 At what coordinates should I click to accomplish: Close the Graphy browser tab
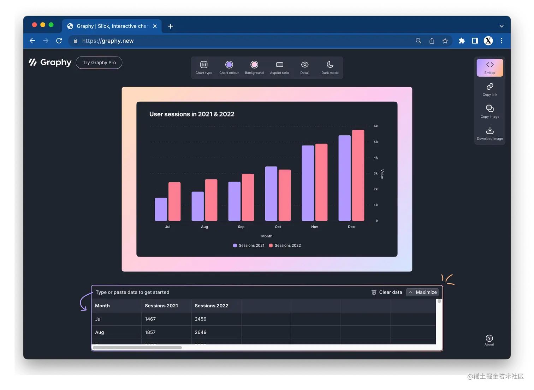point(155,26)
